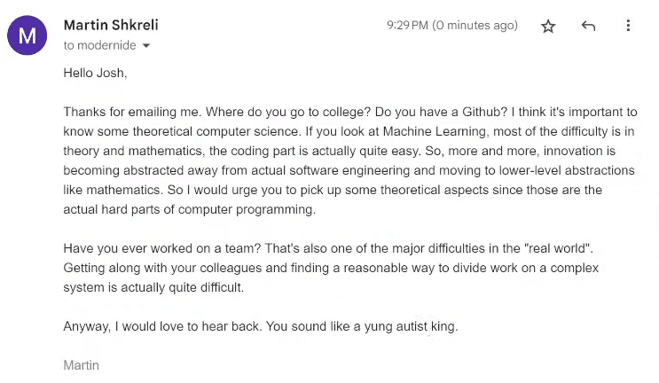This screenshot has width=659, height=383.
Task: Open the three-dot More options menu
Action: [x=628, y=26]
